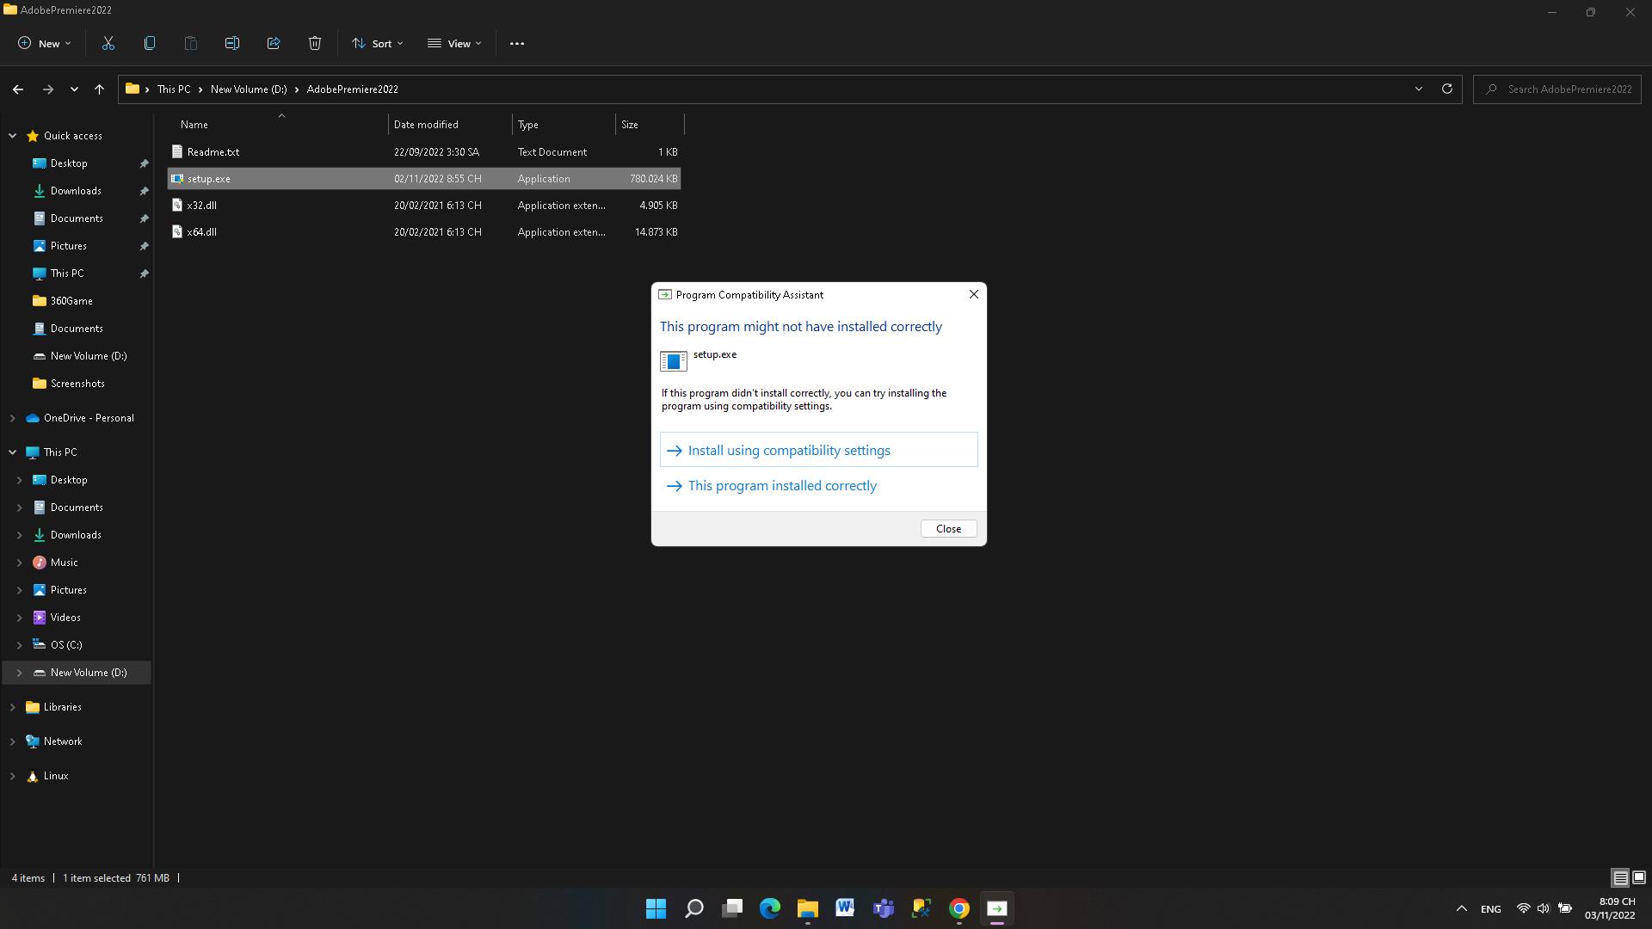Viewport: 1652px width, 929px height.
Task: Navigate up one folder with Up arrow
Action: (x=99, y=89)
